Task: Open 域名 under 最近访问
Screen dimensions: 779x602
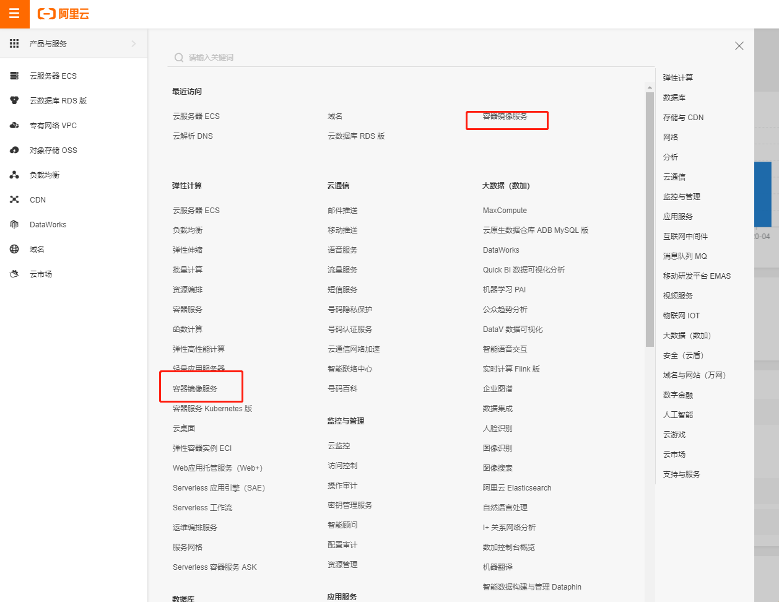Action: pos(335,116)
